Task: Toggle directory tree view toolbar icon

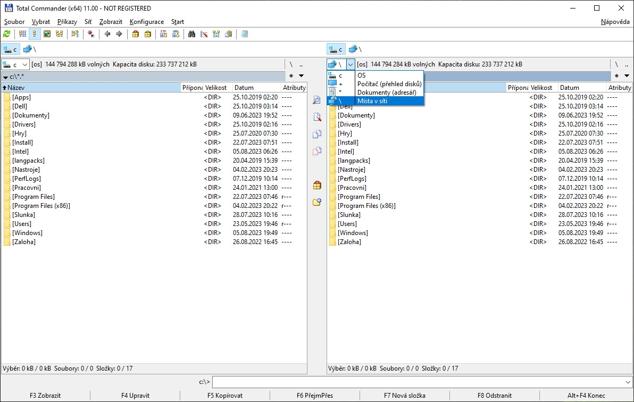Action: click(60, 34)
